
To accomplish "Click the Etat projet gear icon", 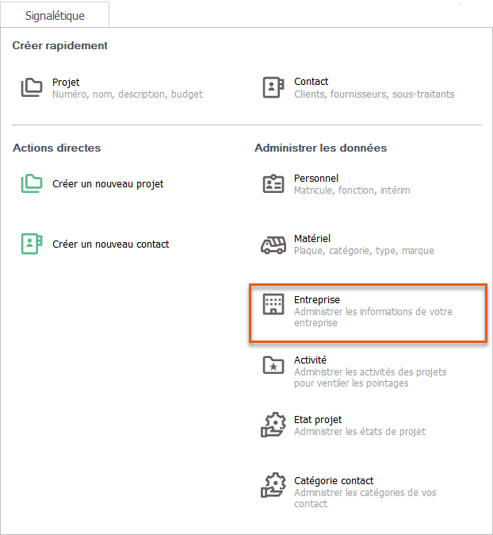I will click(273, 425).
